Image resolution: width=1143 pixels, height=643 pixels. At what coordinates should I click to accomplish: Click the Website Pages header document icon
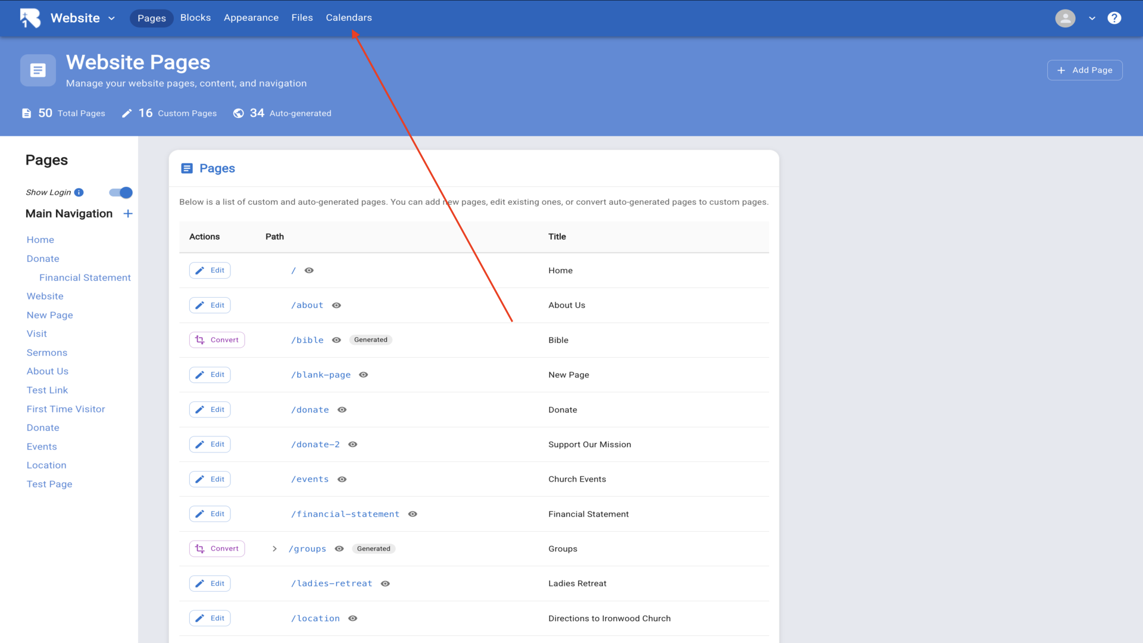38,70
